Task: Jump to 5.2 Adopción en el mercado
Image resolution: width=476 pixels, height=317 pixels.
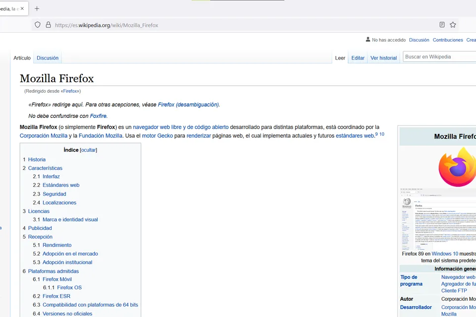Action: pyautogui.click(x=70, y=254)
